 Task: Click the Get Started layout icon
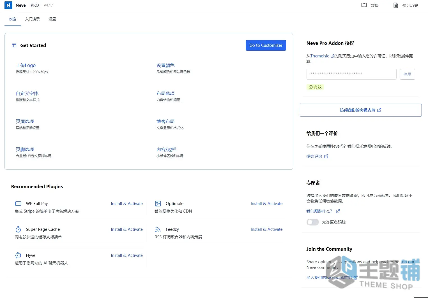coord(14,45)
